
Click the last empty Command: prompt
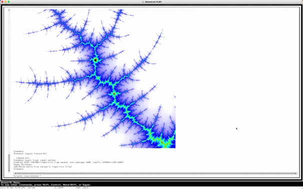coord(18,169)
